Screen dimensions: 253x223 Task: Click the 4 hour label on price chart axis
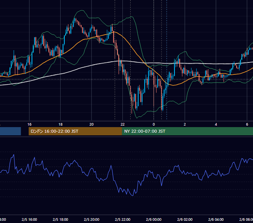coord(216,125)
